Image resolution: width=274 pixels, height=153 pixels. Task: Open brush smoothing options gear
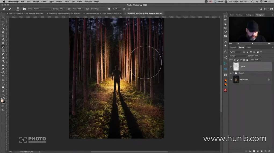(109, 9)
